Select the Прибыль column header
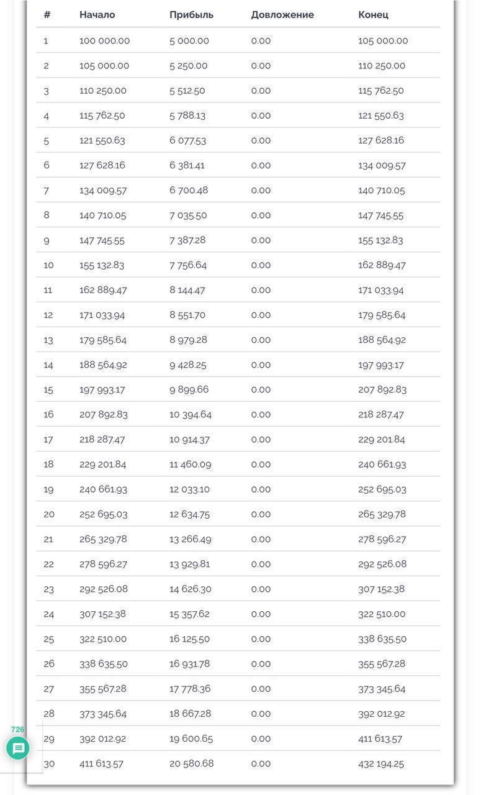 (191, 14)
